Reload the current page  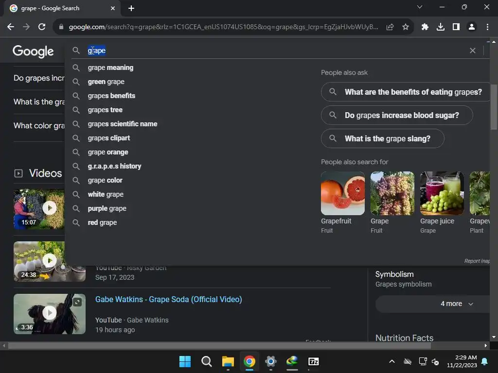[42, 27]
